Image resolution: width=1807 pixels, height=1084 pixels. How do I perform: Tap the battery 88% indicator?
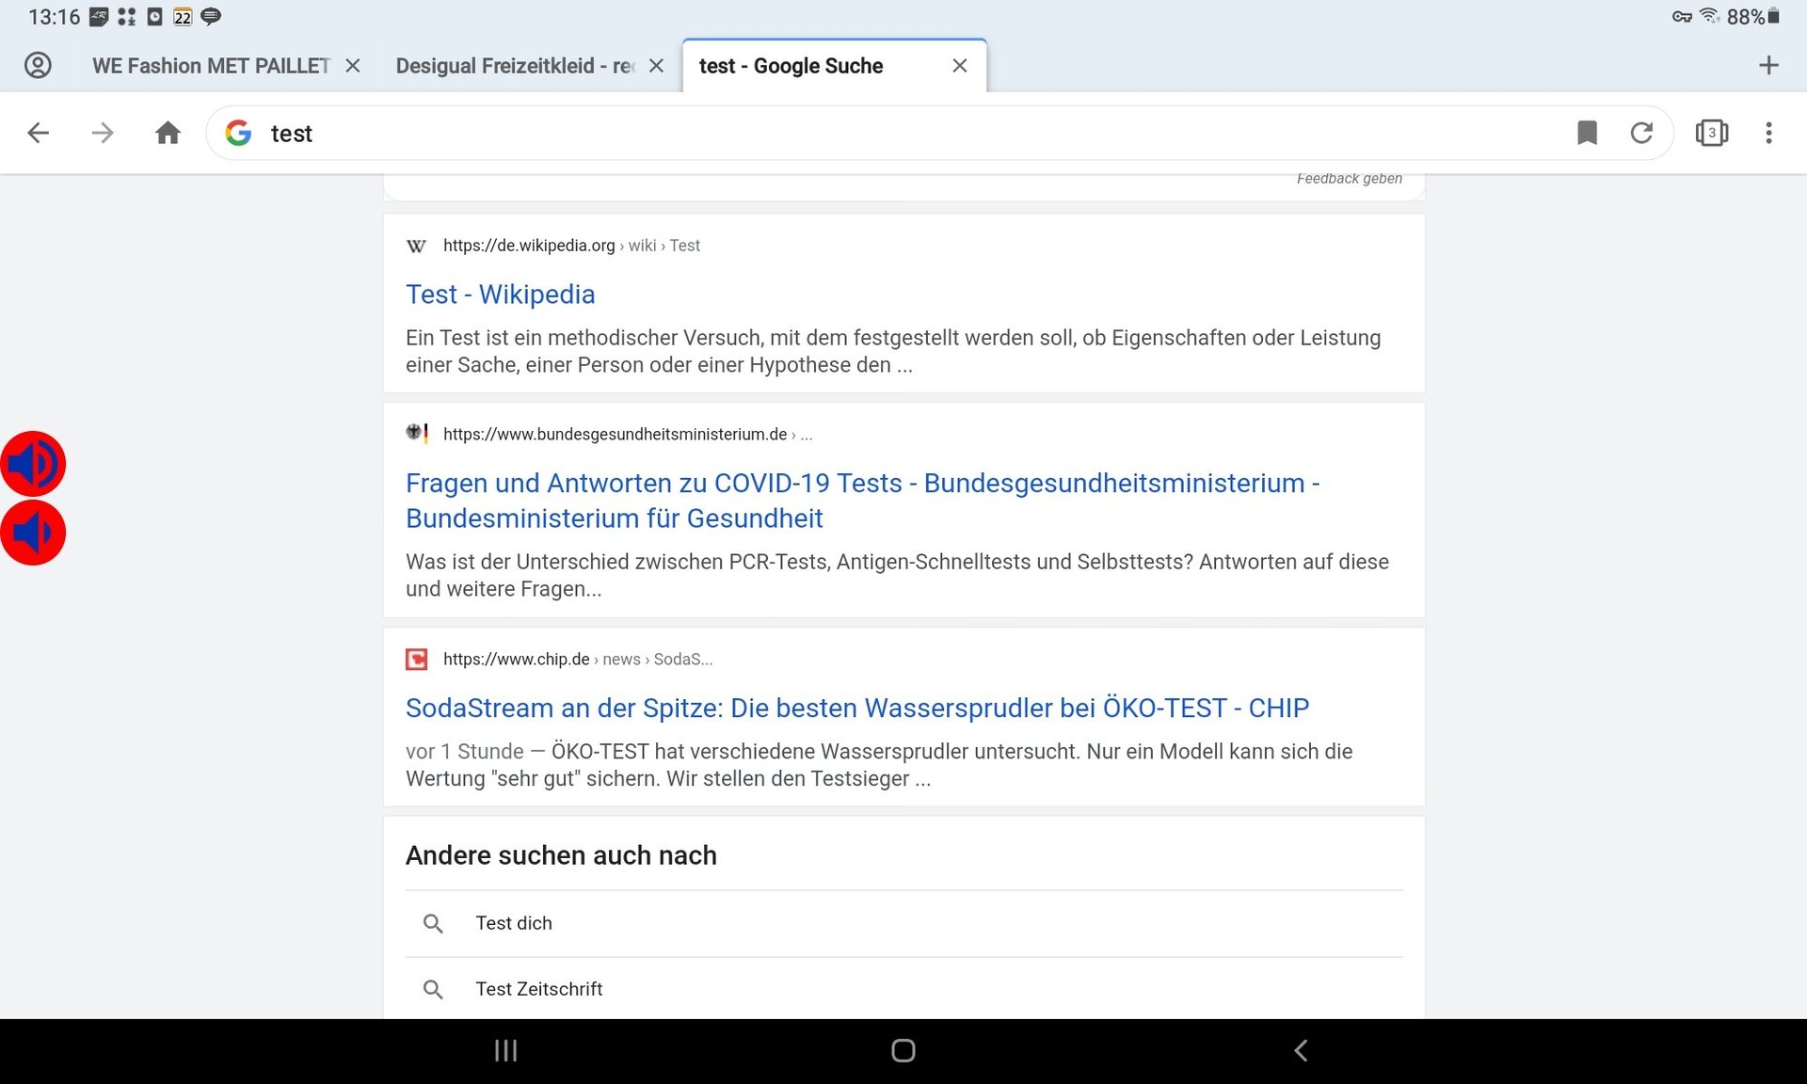pyautogui.click(x=1752, y=17)
